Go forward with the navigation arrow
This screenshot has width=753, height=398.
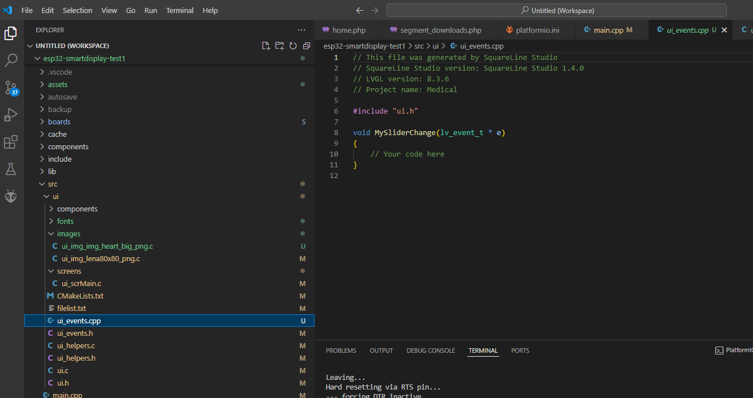tap(375, 10)
